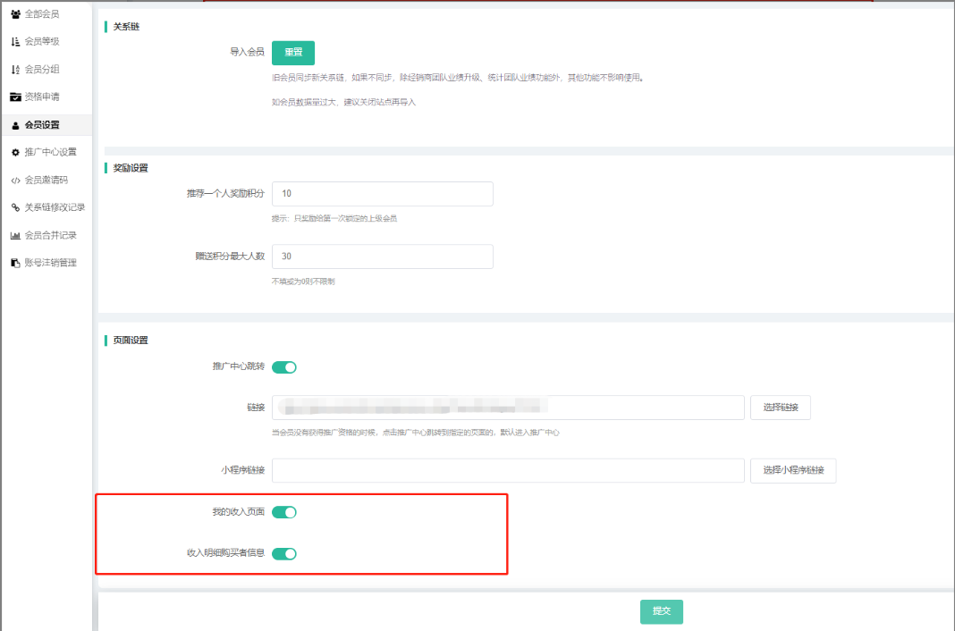Click the bar chart icon beside 会员合并记录
955x631 pixels.
coord(15,236)
